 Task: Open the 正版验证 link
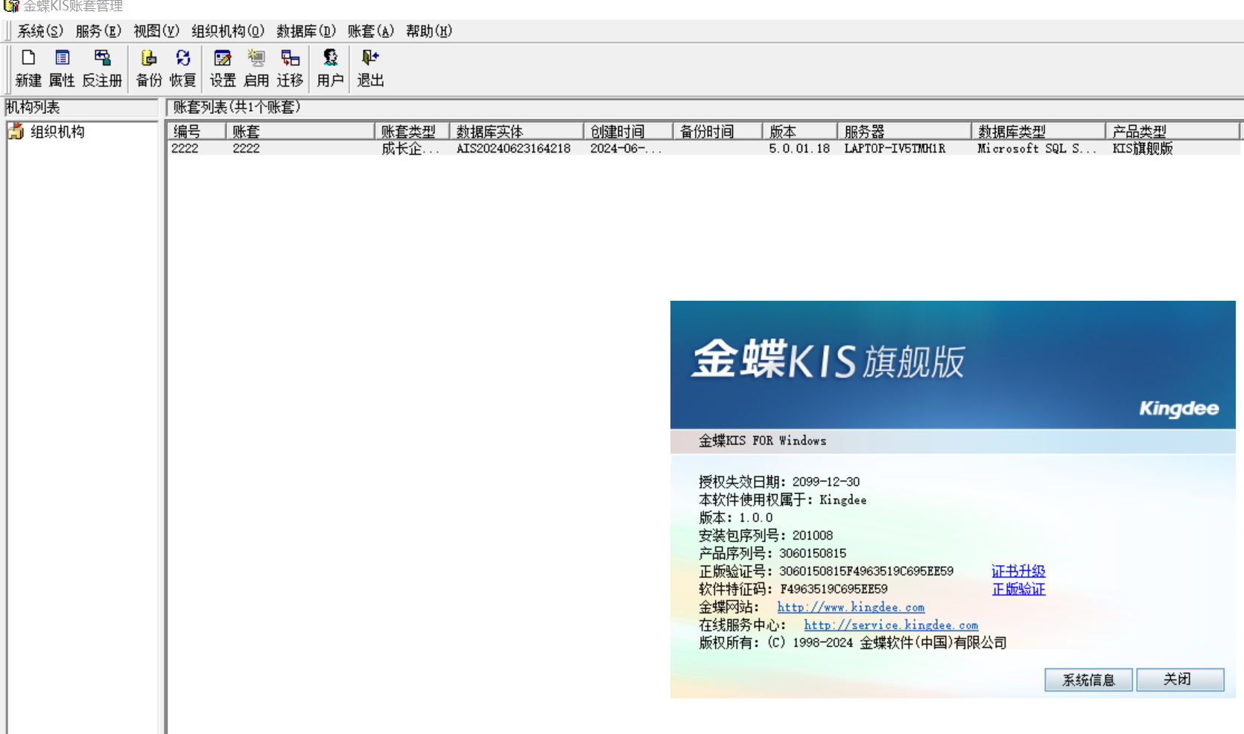pyautogui.click(x=1018, y=589)
